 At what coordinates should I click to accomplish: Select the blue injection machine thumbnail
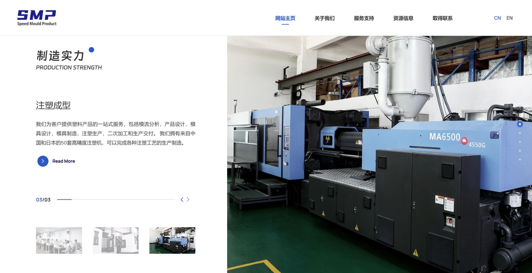pos(172,240)
